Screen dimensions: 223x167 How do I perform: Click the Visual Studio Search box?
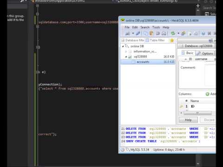click(209, 8)
